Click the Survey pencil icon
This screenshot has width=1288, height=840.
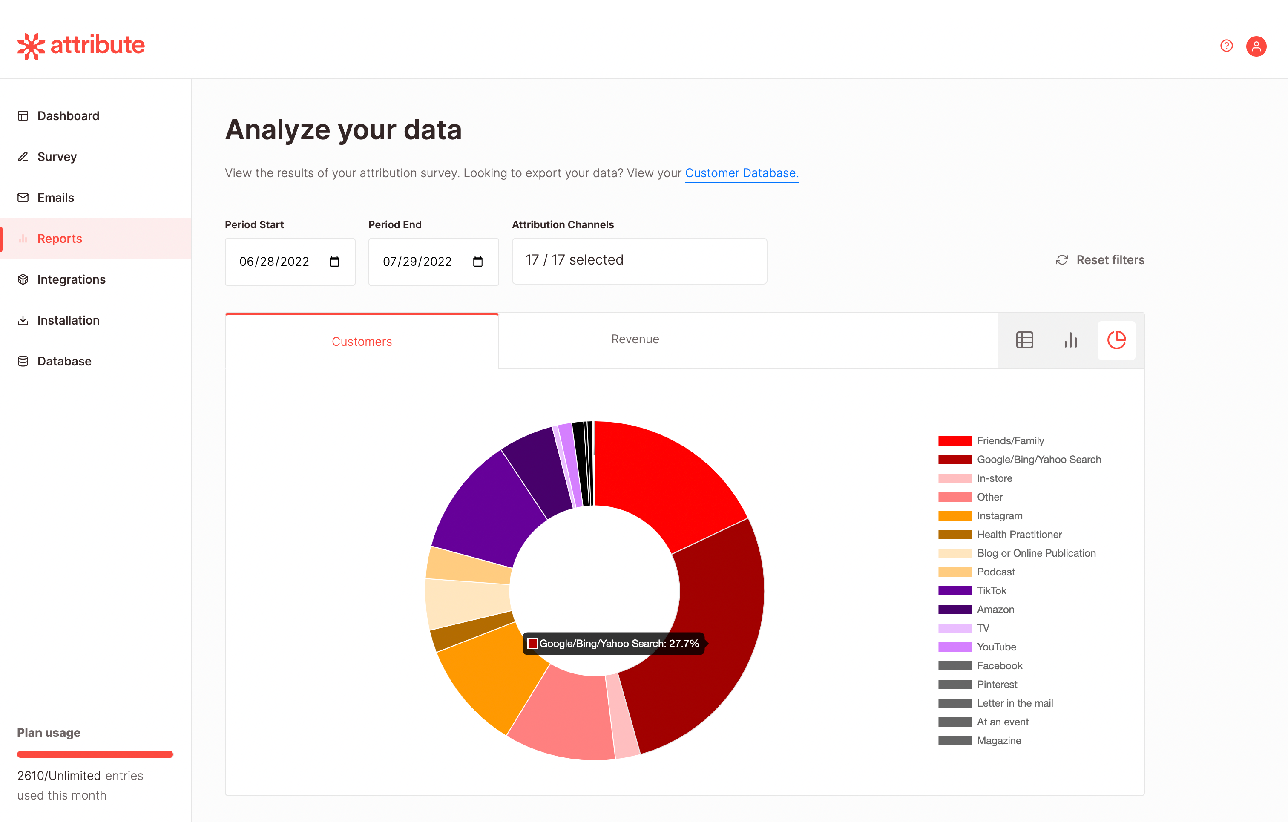[23, 156]
